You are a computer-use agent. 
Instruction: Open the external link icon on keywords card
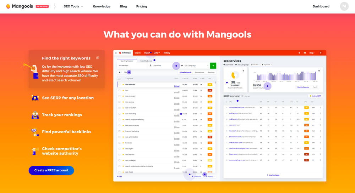[98, 58]
